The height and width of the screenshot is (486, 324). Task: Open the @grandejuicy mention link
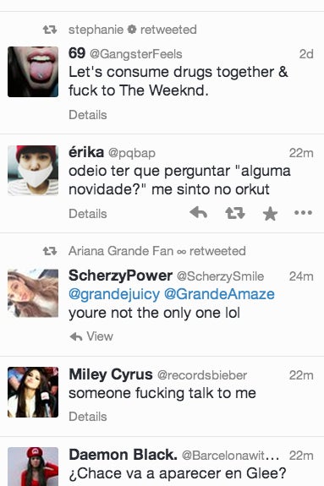pyautogui.click(x=114, y=294)
